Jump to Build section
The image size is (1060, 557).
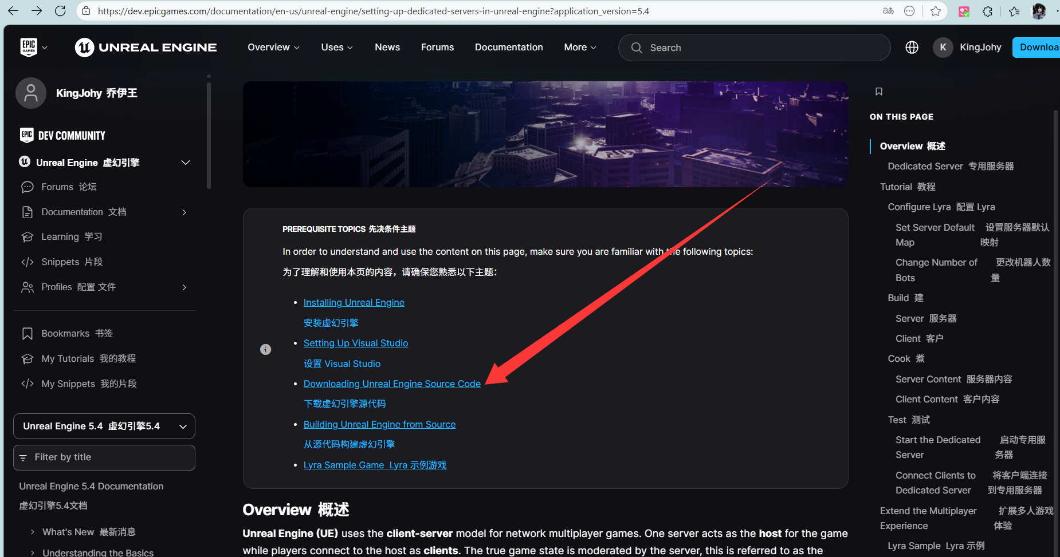[x=905, y=298]
